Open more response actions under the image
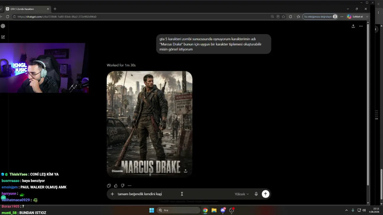 tap(130, 185)
